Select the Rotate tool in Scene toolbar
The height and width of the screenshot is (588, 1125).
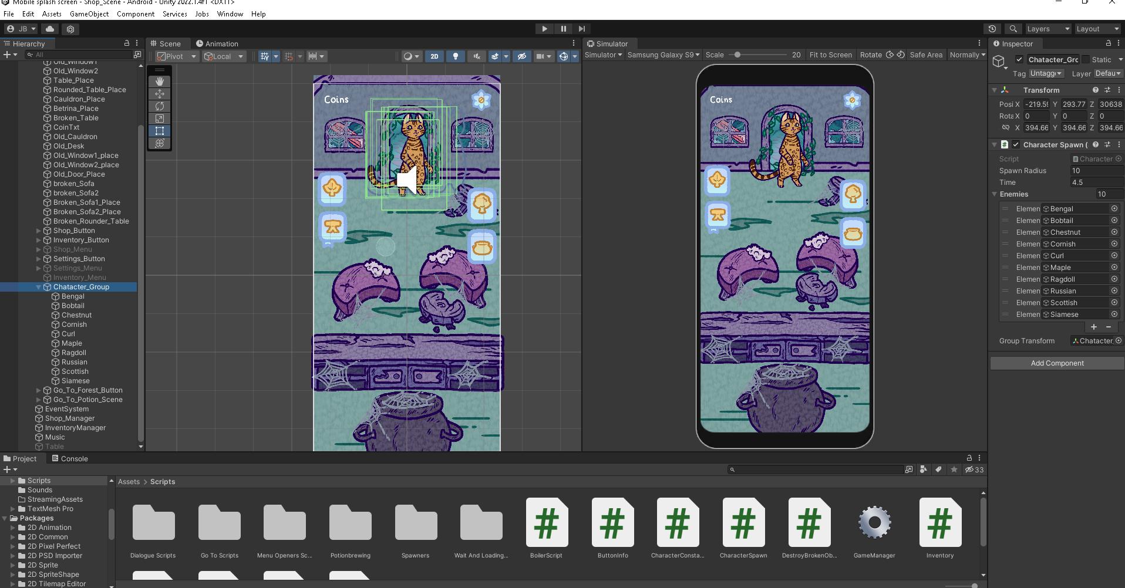(159, 106)
